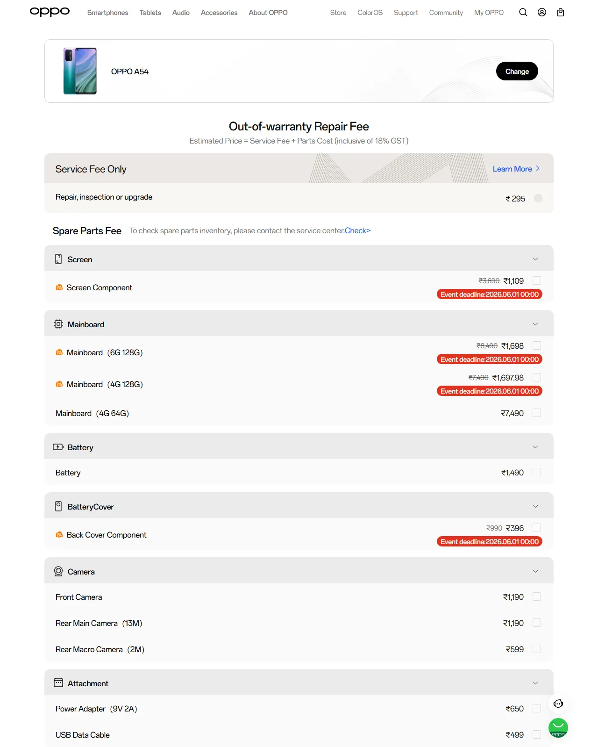This screenshot has width=598, height=747.
Task: Collapse the Screen section chevron
Action: click(x=535, y=259)
